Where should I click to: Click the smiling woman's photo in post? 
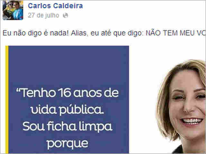point(181,106)
